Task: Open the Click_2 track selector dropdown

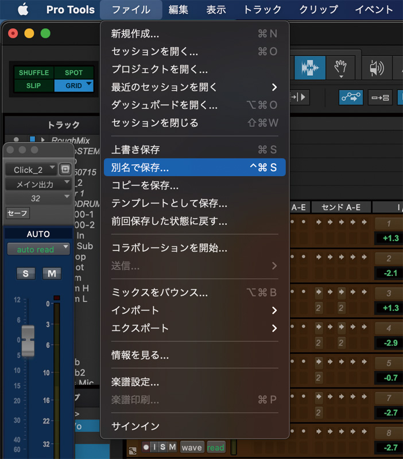Action: pos(31,169)
